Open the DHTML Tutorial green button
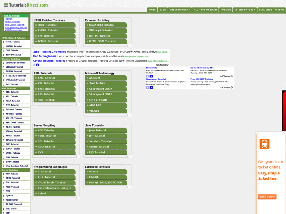The width and height of the screenshot is (286, 214). [106, 36]
